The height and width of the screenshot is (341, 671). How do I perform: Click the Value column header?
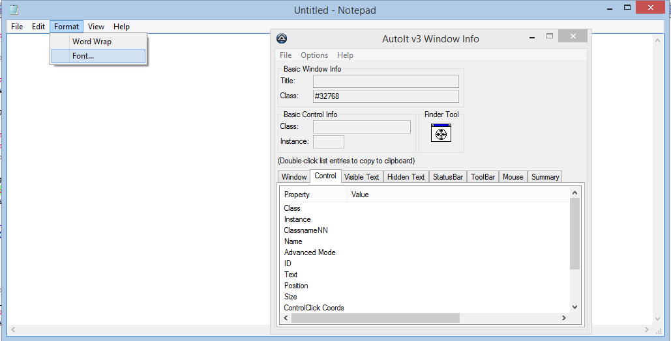tap(459, 195)
